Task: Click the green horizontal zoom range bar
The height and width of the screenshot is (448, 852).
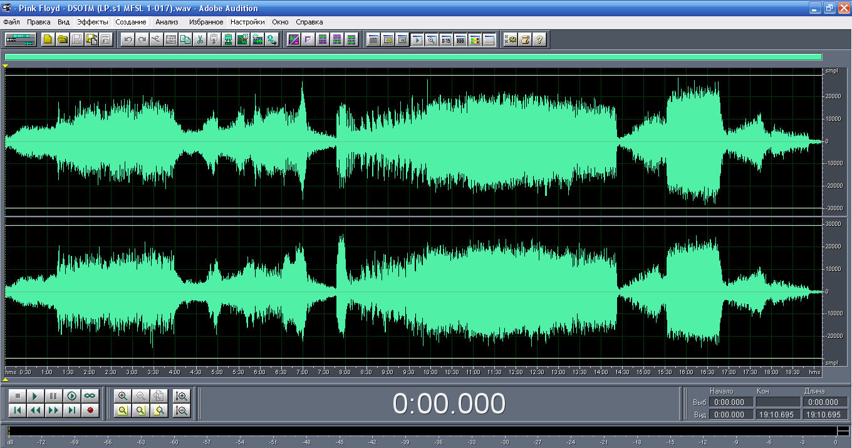Action: 413,56
